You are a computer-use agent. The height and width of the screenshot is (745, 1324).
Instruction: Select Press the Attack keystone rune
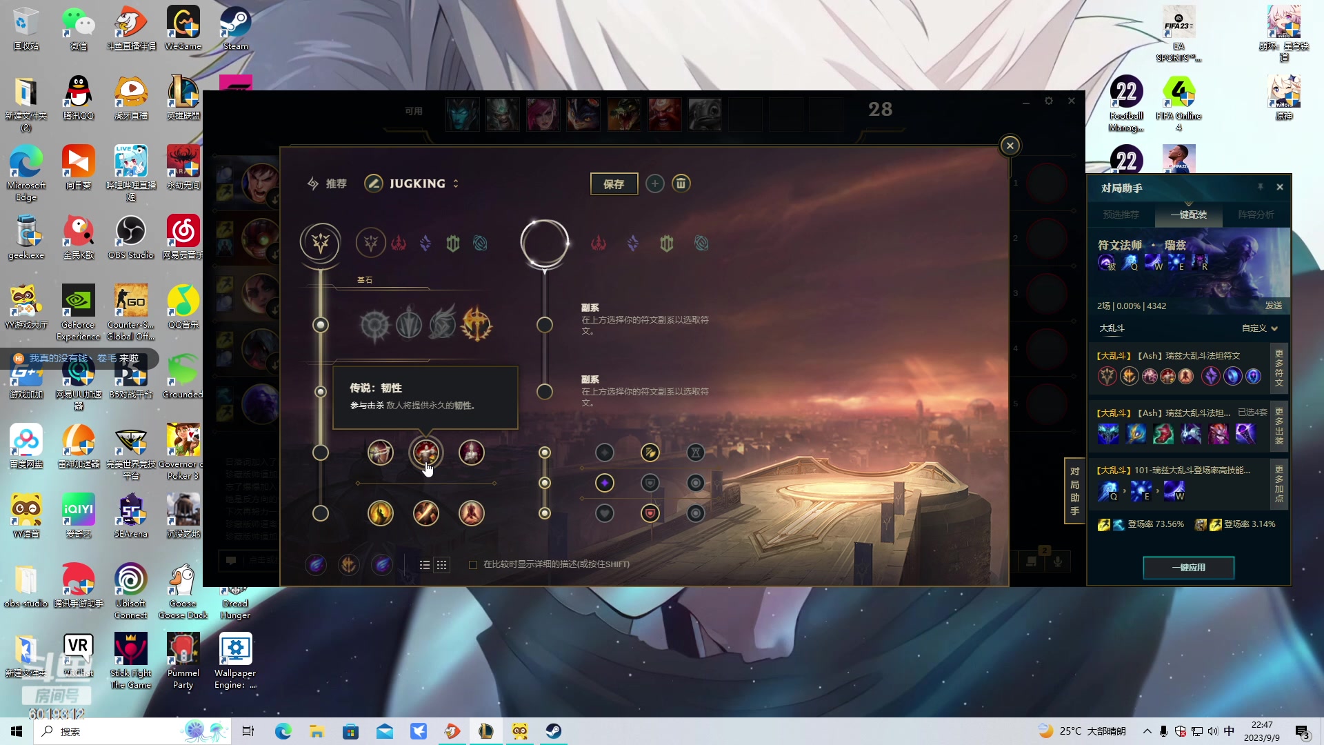point(375,325)
